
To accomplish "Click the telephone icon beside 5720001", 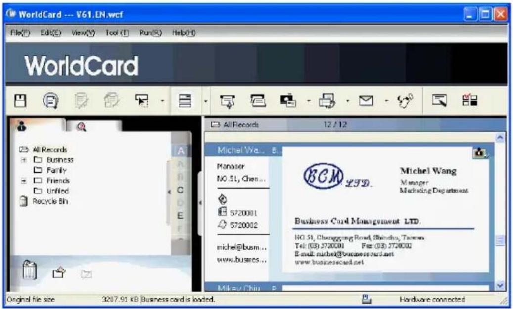I will (x=222, y=212).
